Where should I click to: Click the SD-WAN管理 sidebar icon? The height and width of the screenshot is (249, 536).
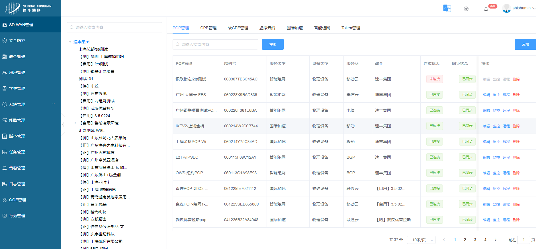5,25
